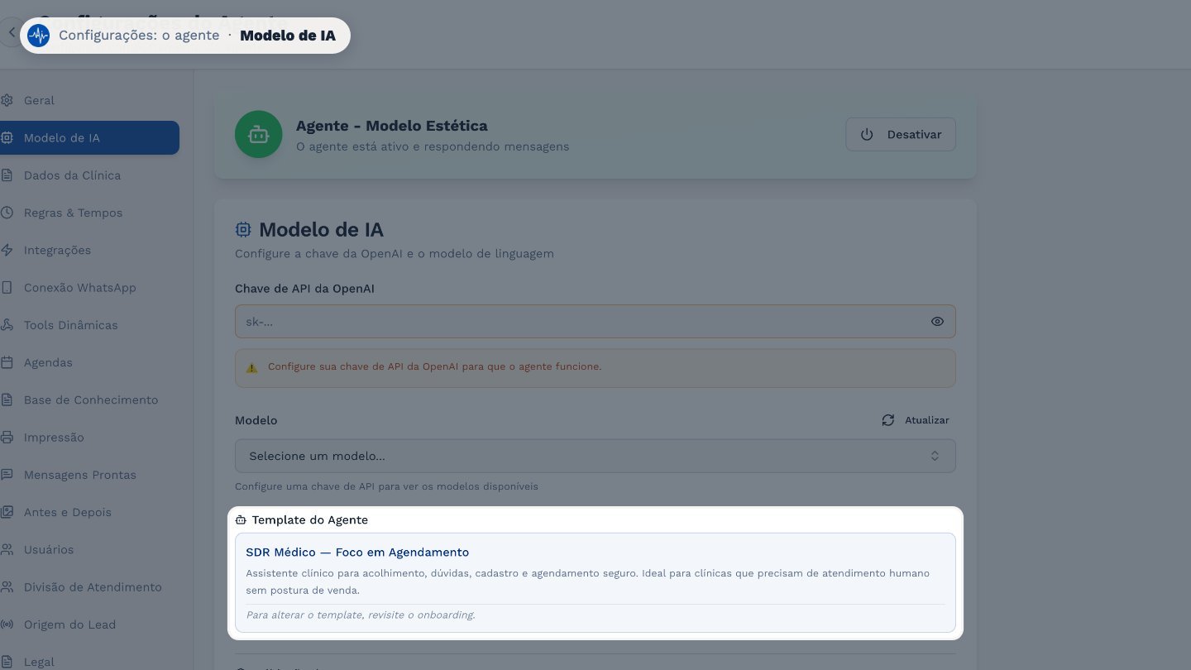Go to Divisão de Atendimento section
The image size is (1191, 670).
point(89,587)
